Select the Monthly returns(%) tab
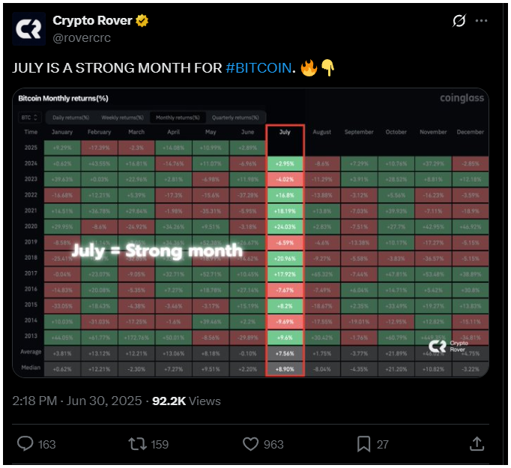The height and width of the screenshot is (468, 511). tap(178, 118)
